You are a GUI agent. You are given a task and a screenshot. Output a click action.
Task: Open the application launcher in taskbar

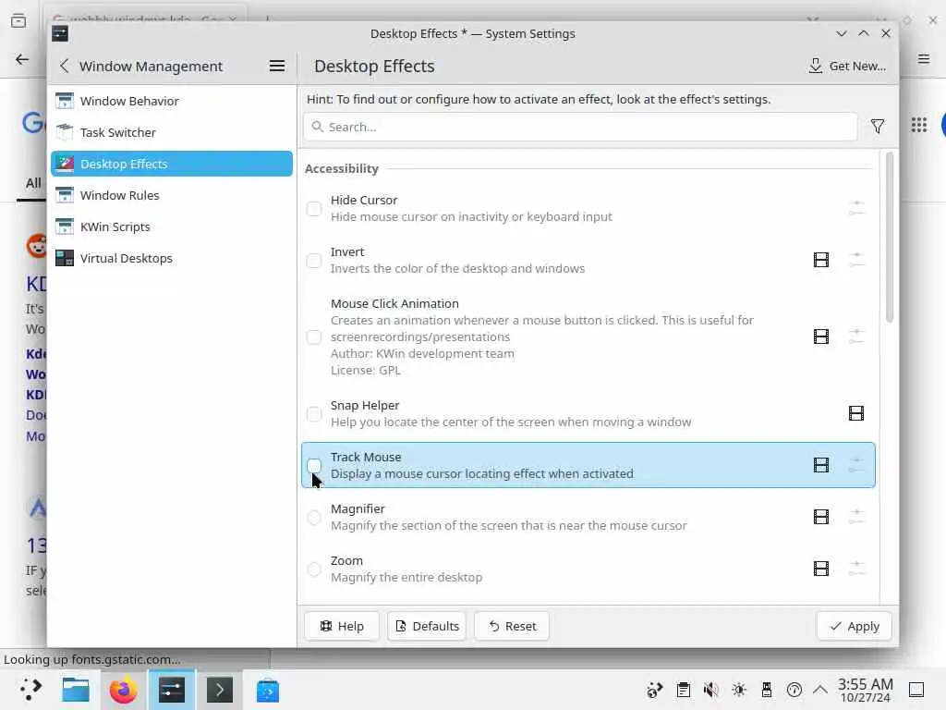30,690
